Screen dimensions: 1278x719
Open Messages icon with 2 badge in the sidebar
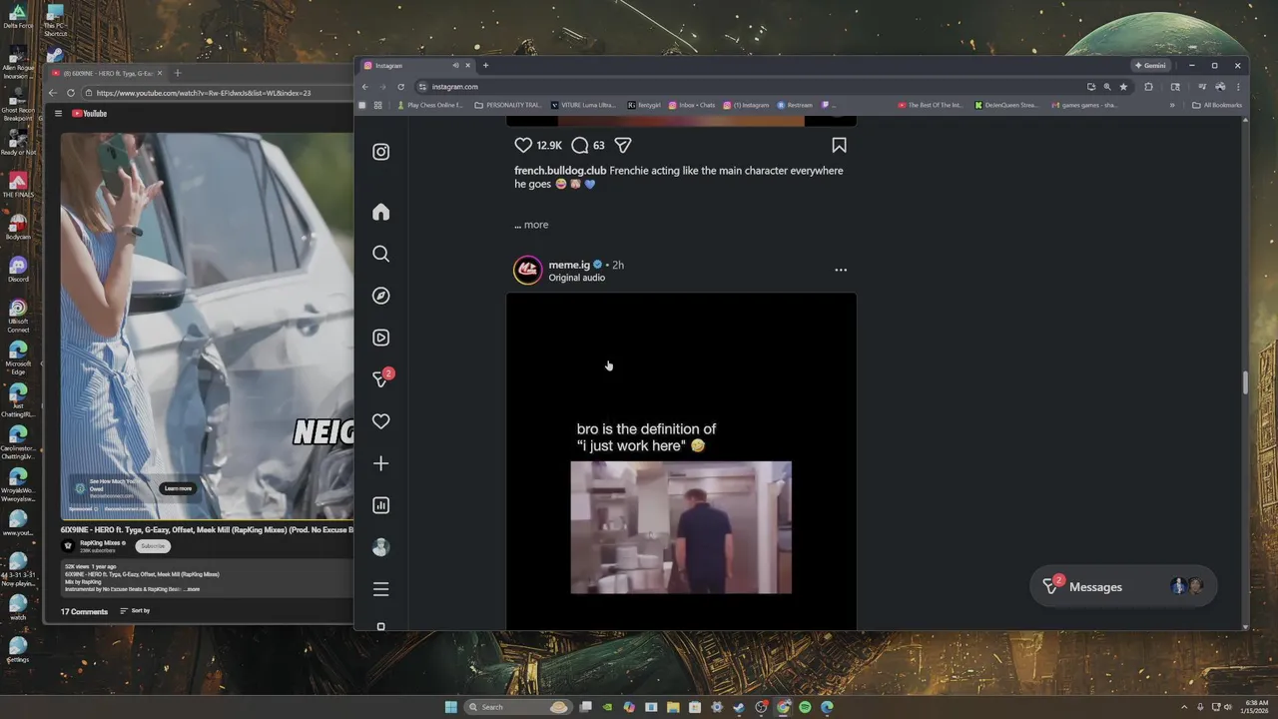coord(382,378)
